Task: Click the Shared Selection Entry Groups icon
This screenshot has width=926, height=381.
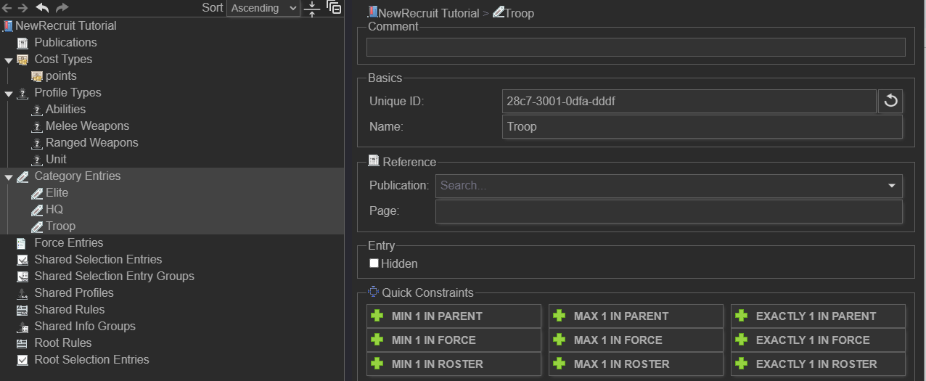Action: point(22,276)
